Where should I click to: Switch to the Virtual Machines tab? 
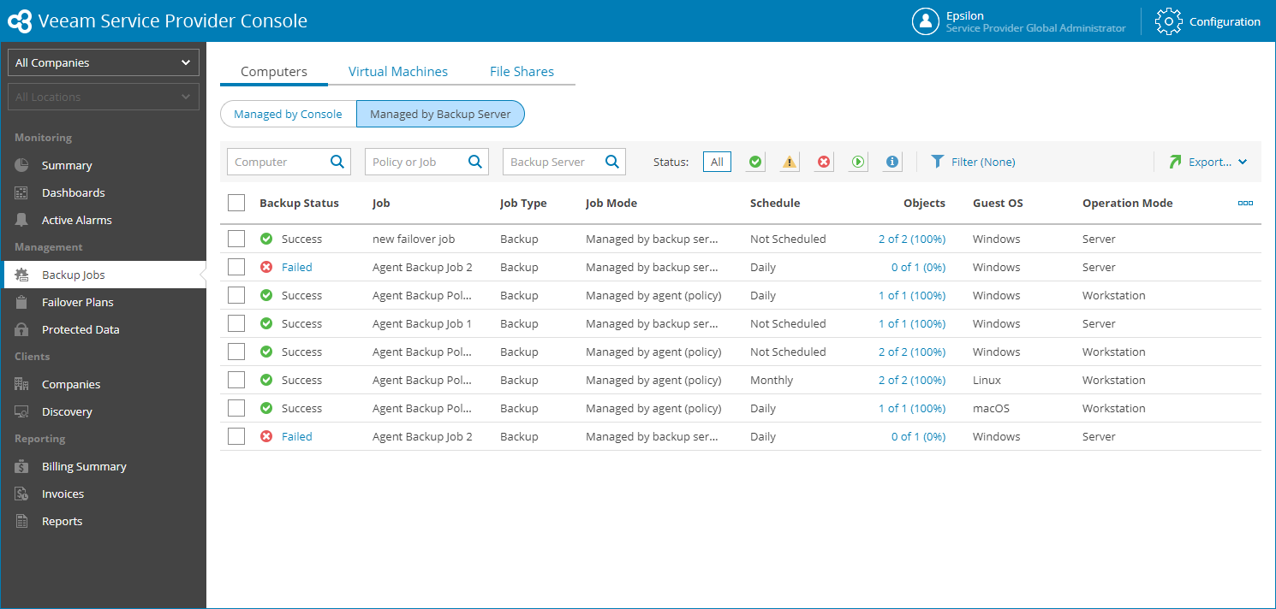(x=398, y=72)
